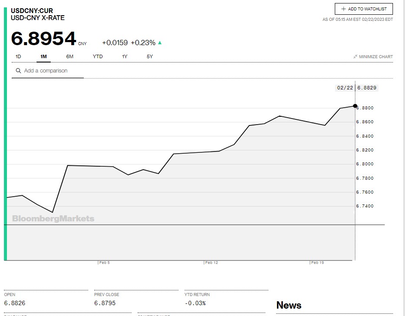Viewport: 406px width, 316px height.
Task: Click the black data point on the chart line
Action: point(355,106)
